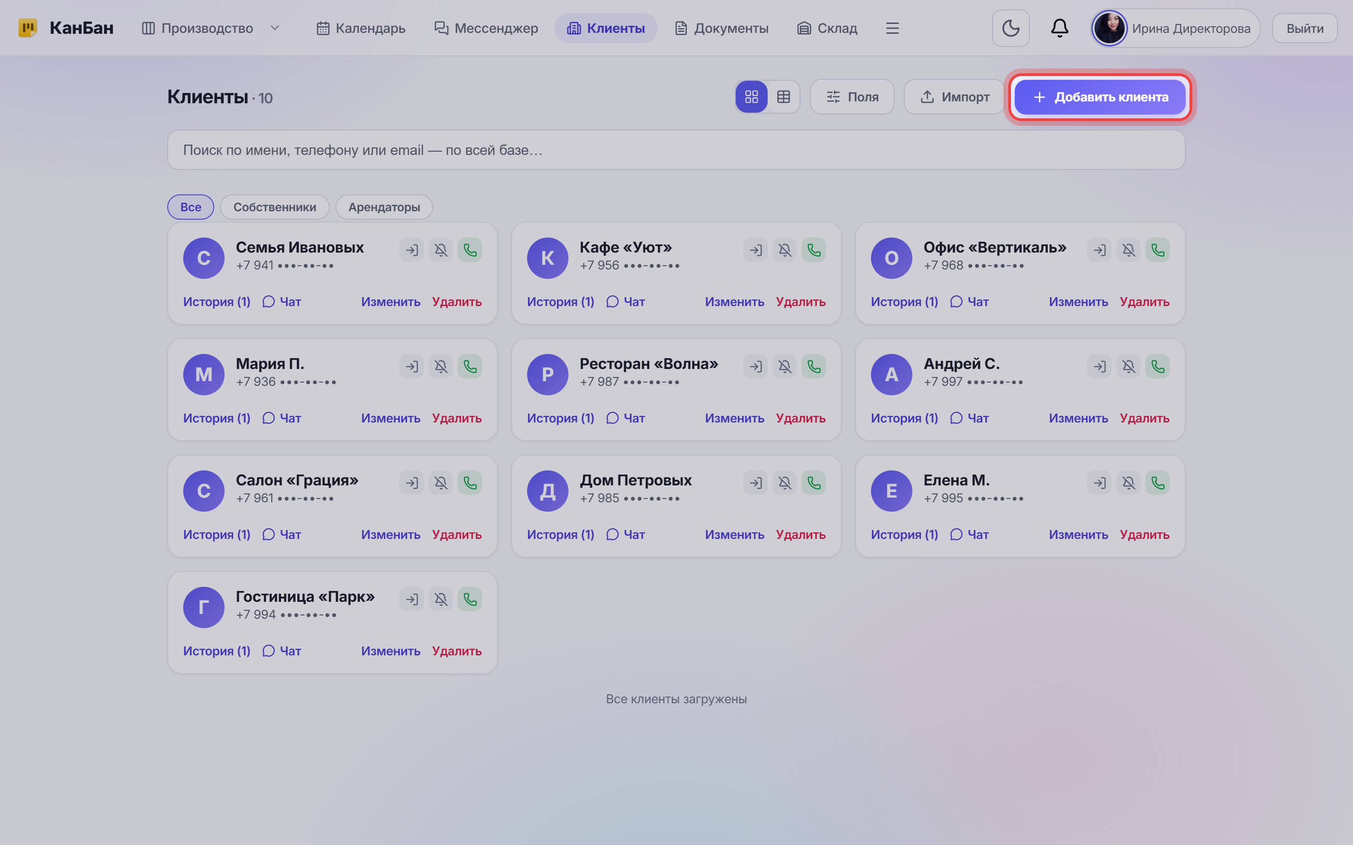Filter clients by Собственники
The width and height of the screenshot is (1353, 845).
[274, 207]
